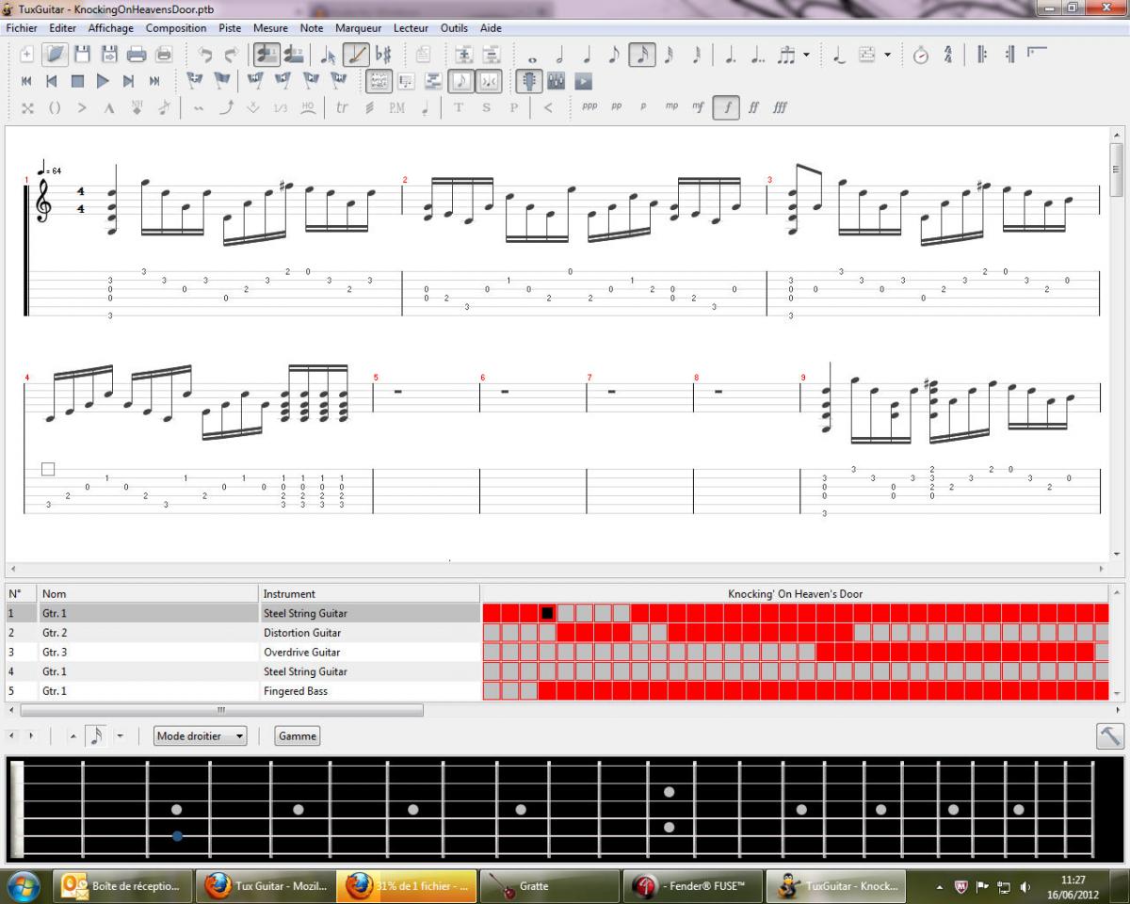
Task: Click the track list horizontal scrollbar
Action: (222, 710)
